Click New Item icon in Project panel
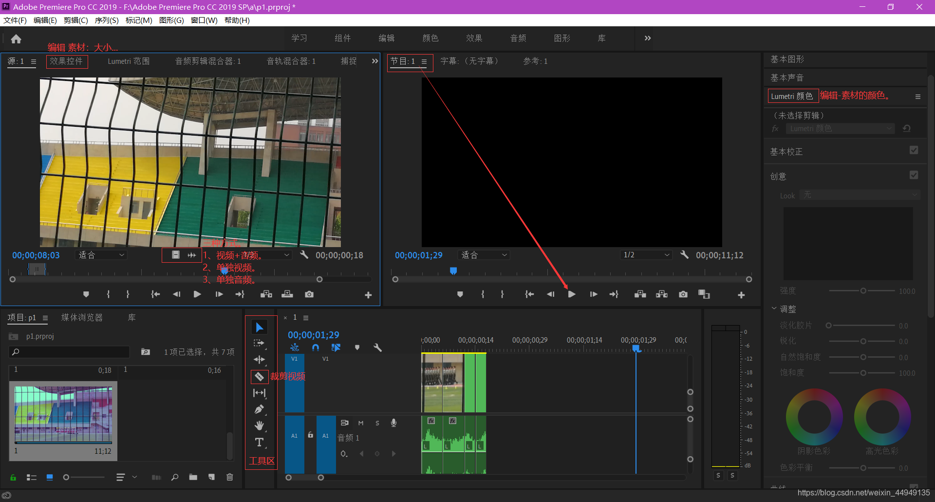The image size is (935, 502). (x=211, y=477)
